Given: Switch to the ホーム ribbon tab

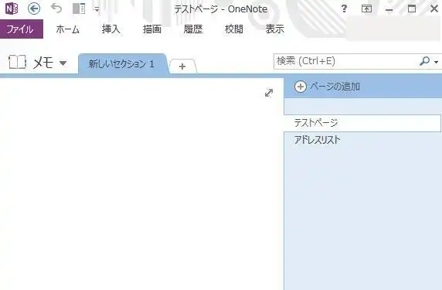Looking at the screenshot, I should pyautogui.click(x=68, y=29).
